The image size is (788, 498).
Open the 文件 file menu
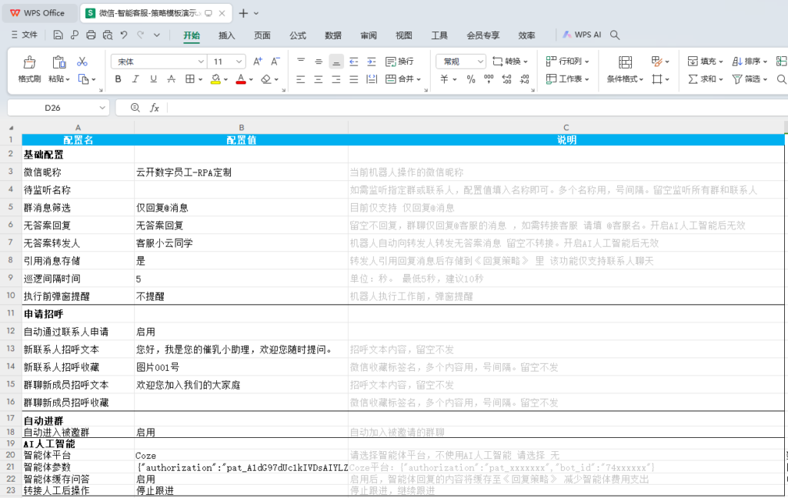click(24, 35)
